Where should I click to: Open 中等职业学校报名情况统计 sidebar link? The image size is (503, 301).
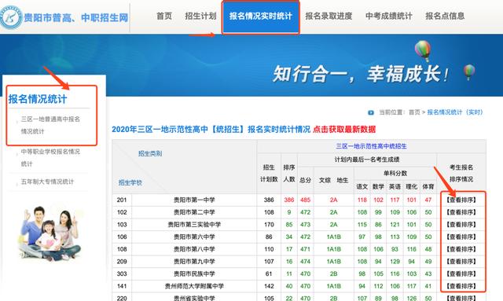click(x=50, y=157)
